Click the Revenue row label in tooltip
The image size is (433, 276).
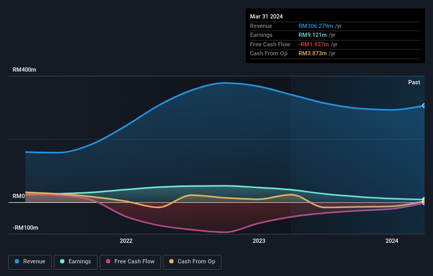[261, 26]
